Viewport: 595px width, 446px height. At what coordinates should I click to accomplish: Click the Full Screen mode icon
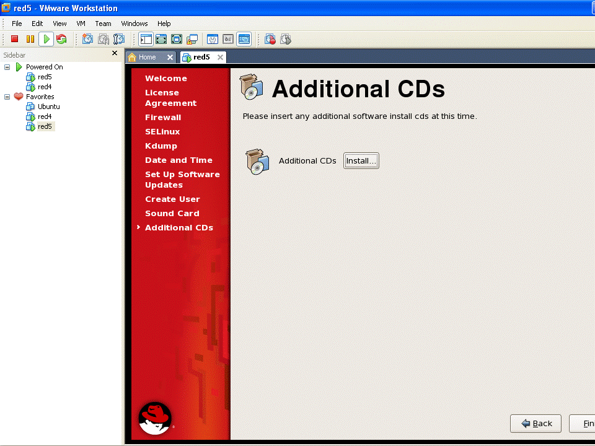click(177, 39)
